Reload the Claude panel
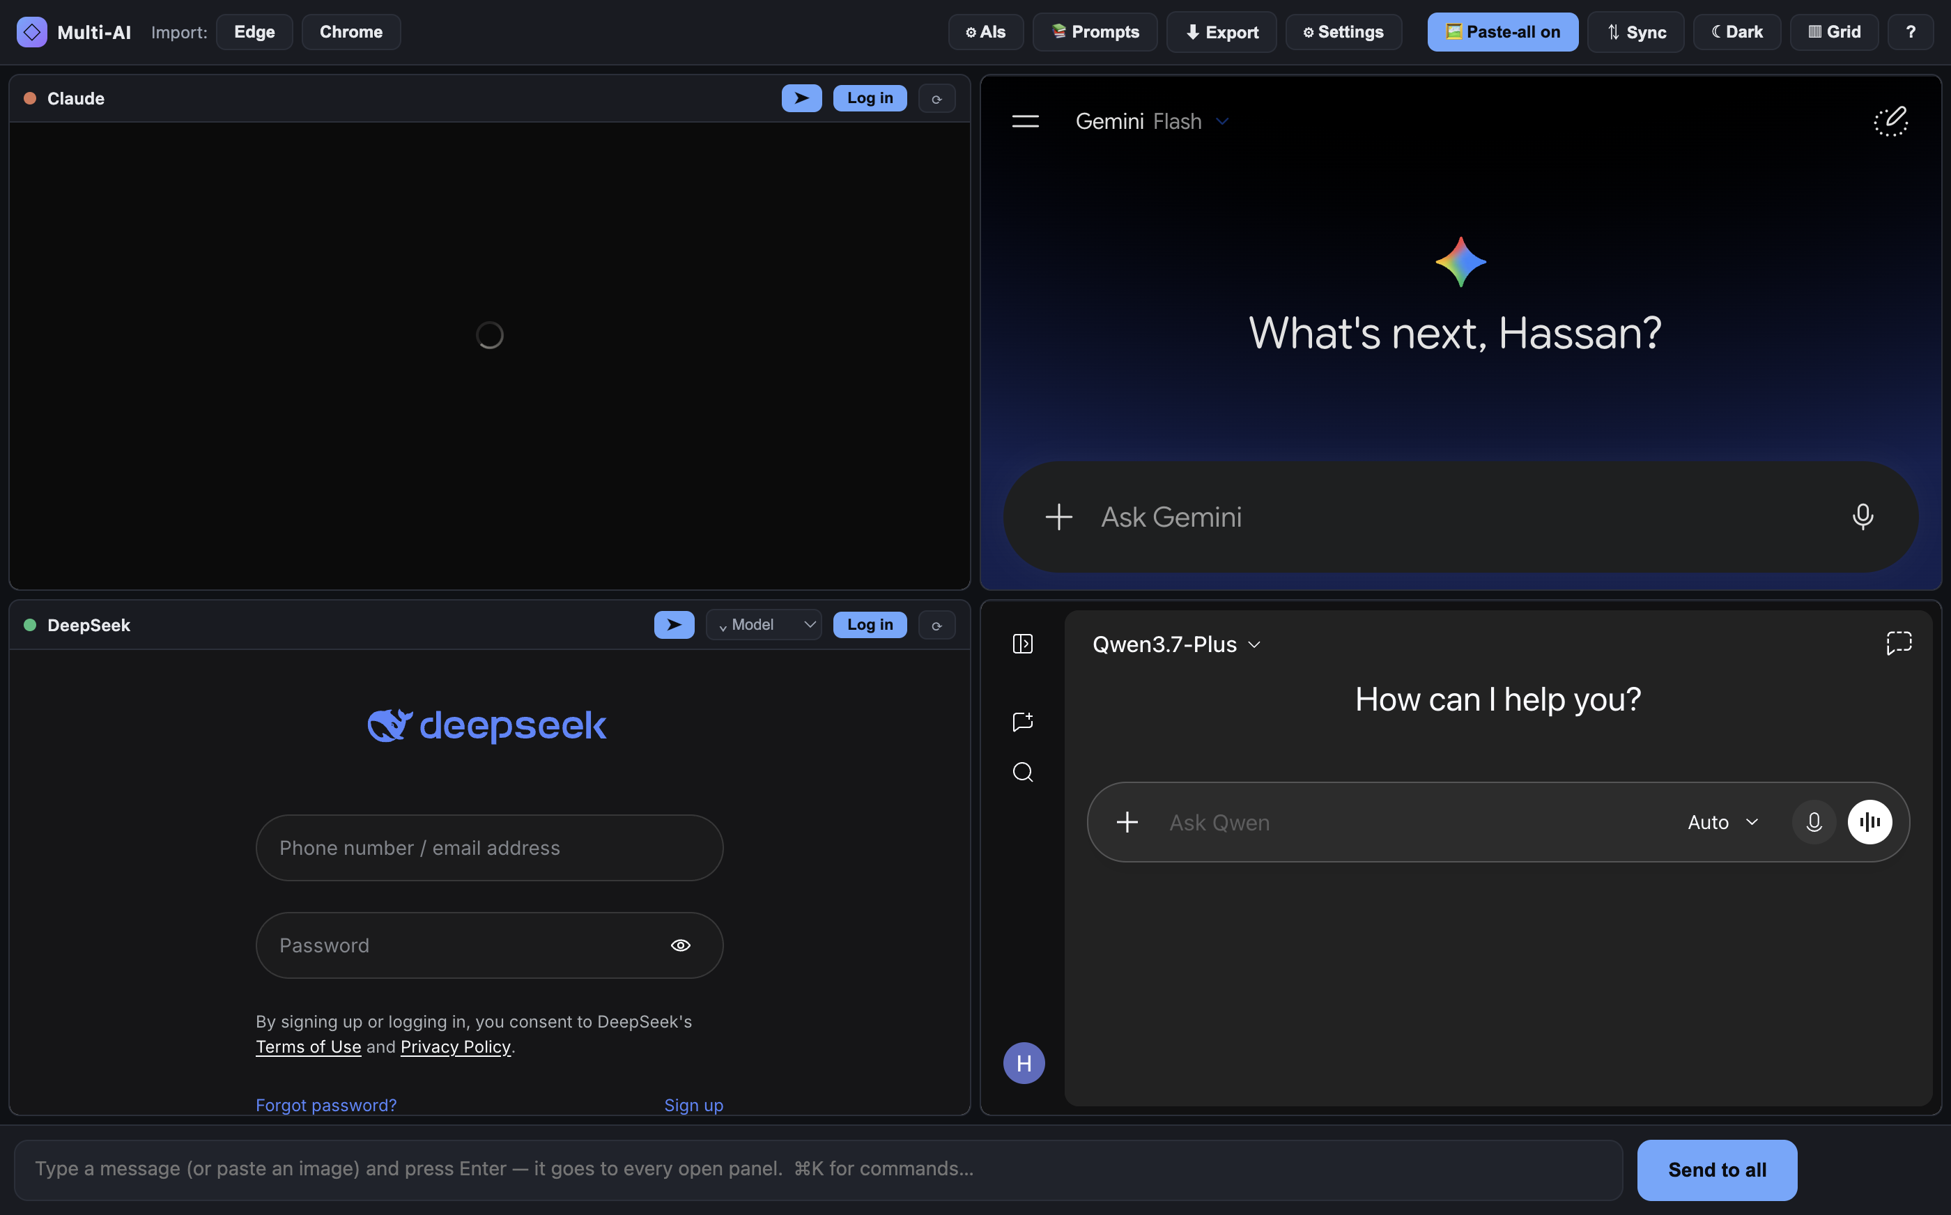 (x=936, y=99)
